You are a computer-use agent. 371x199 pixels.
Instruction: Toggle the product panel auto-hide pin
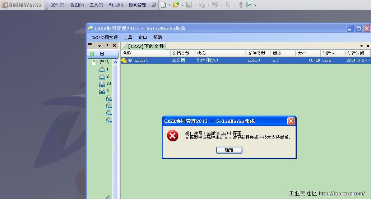[107, 46]
